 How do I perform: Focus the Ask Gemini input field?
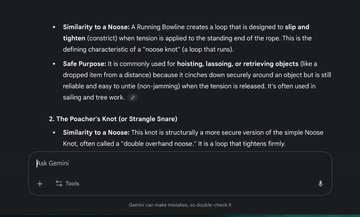click(x=176, y=163)
